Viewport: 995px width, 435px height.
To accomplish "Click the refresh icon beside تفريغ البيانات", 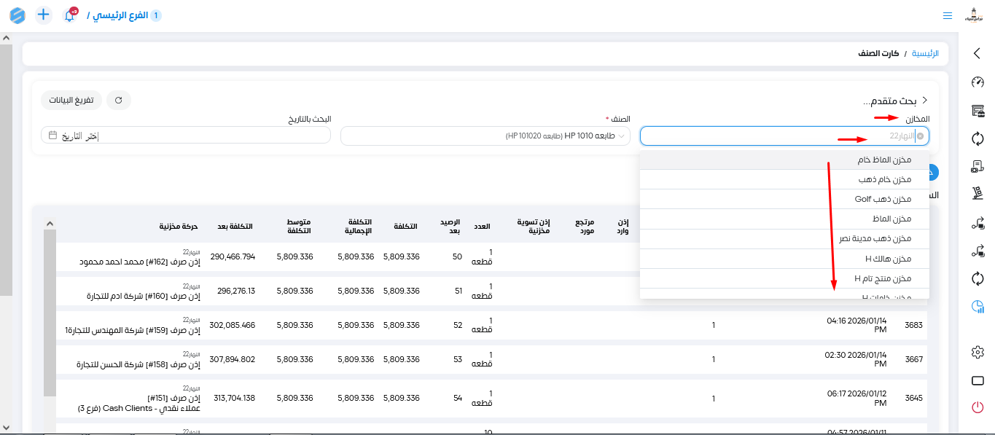I will click(x=118, y=100).
